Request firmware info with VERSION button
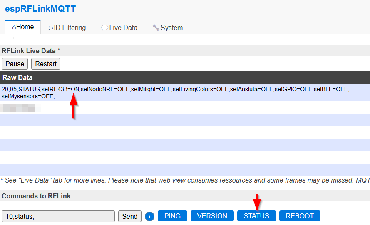 [212, 216]
